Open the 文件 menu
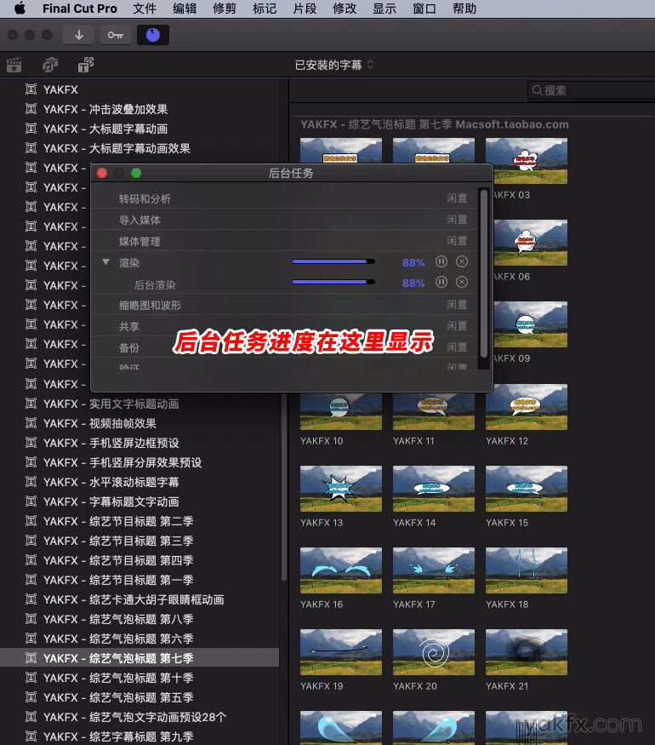This screenshot has height=745, width=655. tap(145, 9)
